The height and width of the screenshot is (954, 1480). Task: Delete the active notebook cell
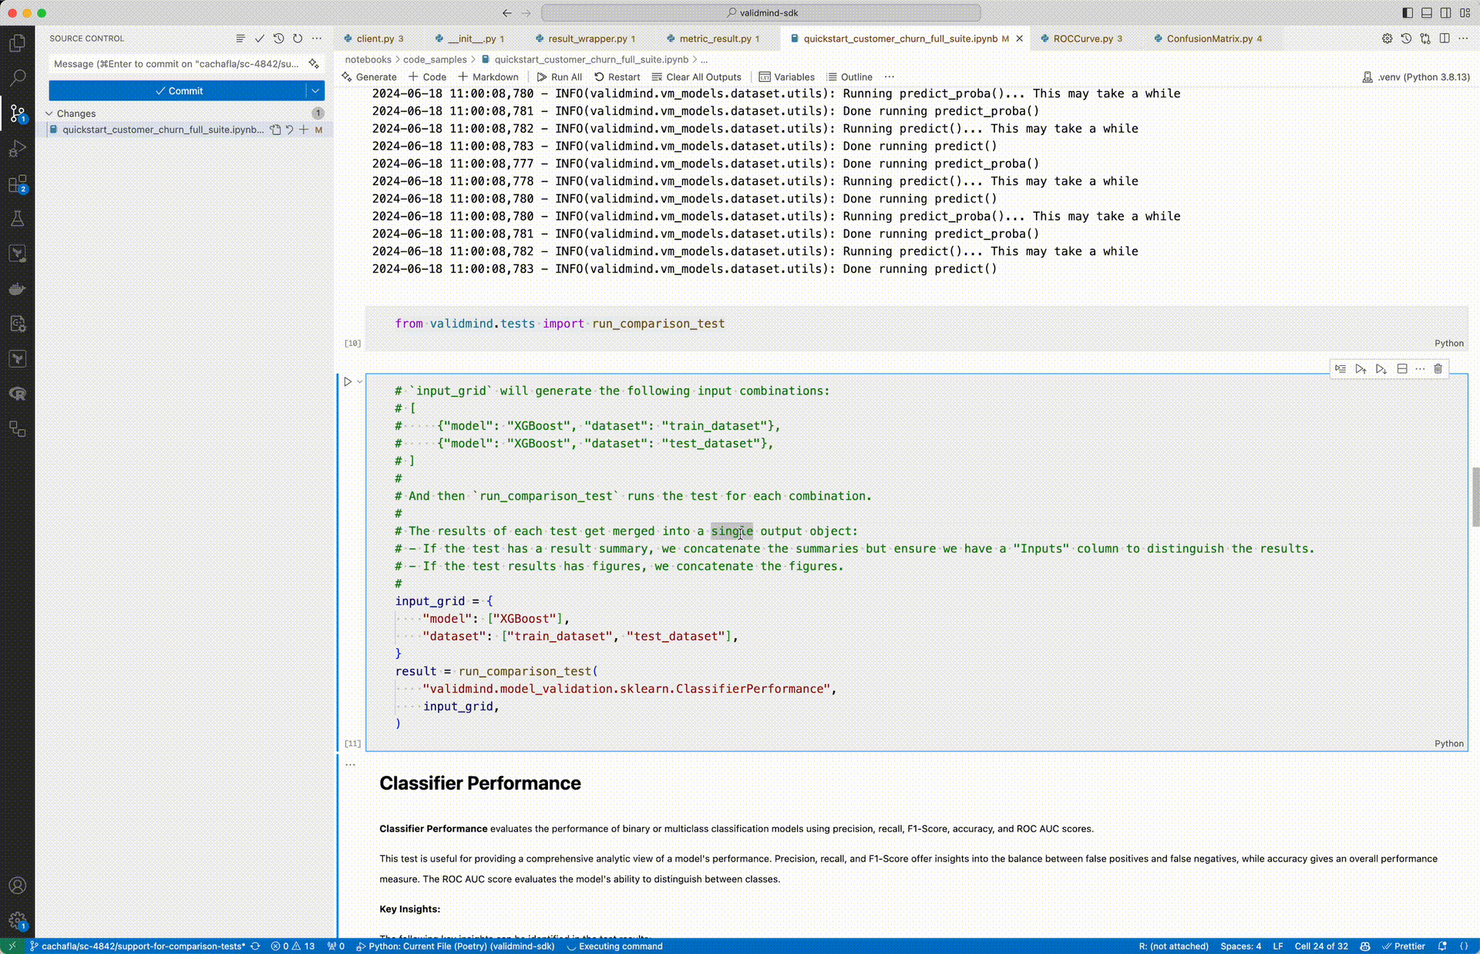pyautogui.click(x=1438, y=369)
